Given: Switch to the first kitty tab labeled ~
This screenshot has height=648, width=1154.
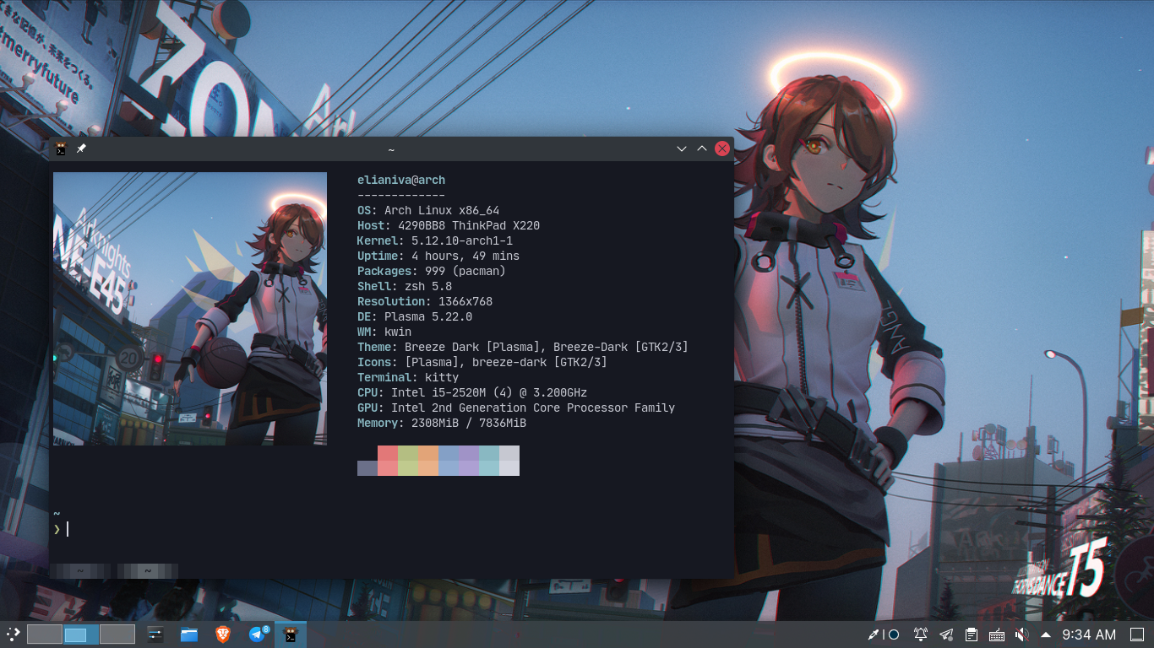Looking at the screenshot, I should pos(80,571).
